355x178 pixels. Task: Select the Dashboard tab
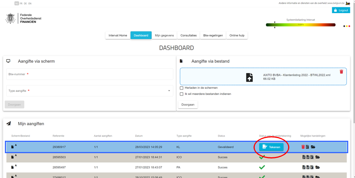(x=141, y=35)
